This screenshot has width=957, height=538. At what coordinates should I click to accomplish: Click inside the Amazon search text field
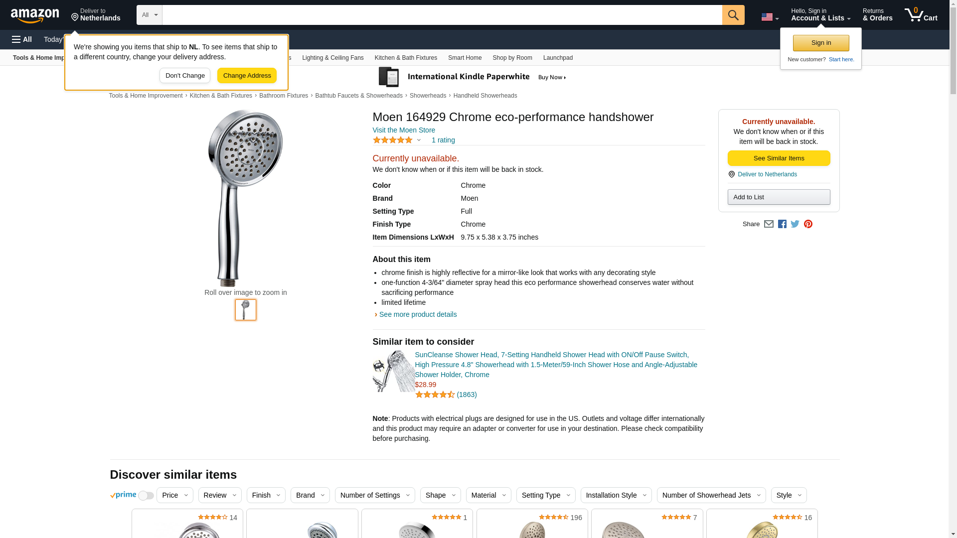(442, 15)
